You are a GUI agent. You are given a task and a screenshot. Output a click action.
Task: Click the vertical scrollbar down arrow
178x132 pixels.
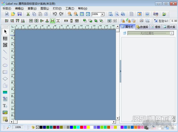(x=118, y=118)
